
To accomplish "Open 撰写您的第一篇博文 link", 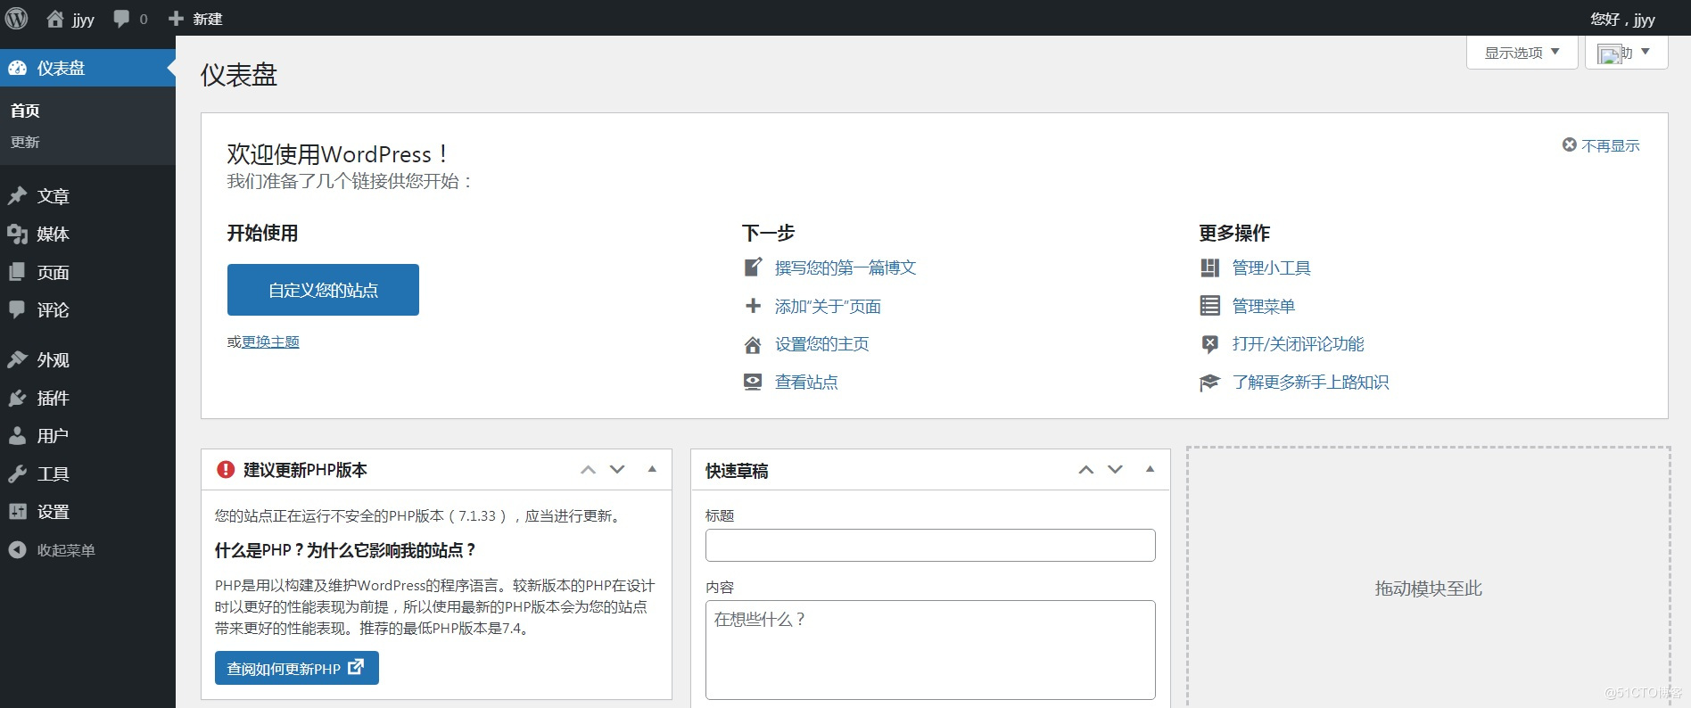I will 845,268.
